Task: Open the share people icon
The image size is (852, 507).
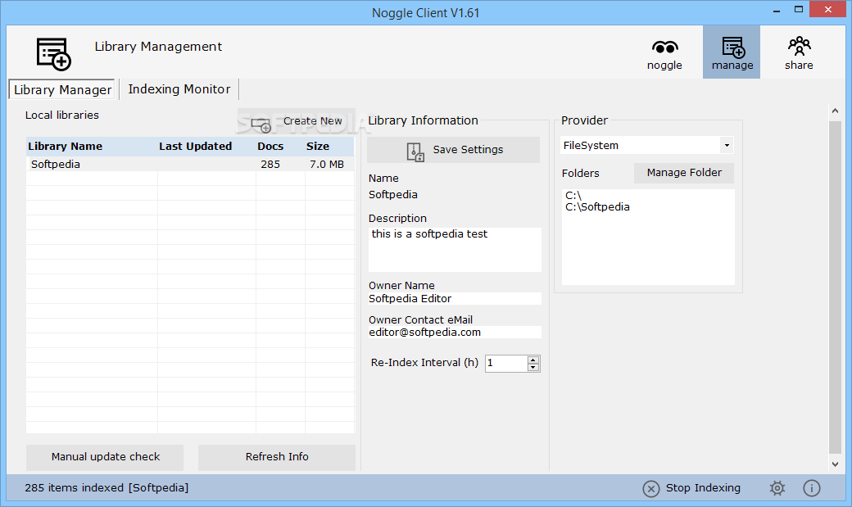Action: 799,53
